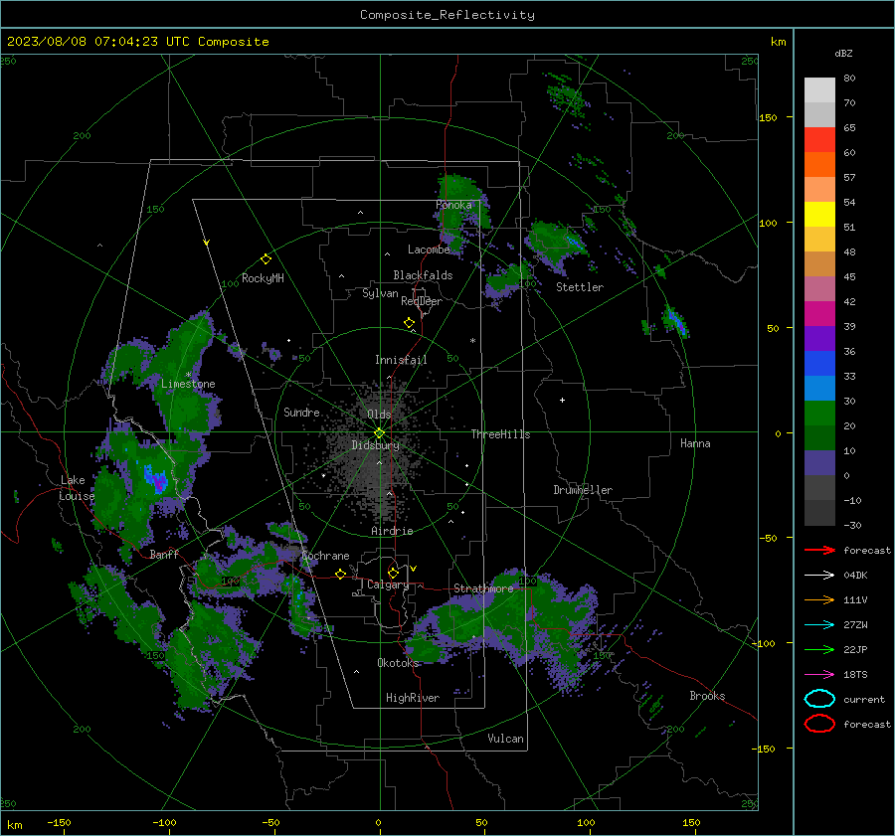Click the Okotoks label
Screen dimensions: 895x836
(x=398, y=663)
